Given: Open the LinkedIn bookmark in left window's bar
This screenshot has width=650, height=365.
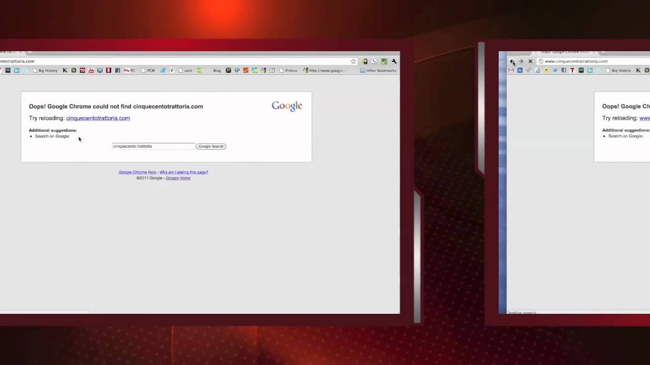Looking at the screenshot, I should coord(17,70).
